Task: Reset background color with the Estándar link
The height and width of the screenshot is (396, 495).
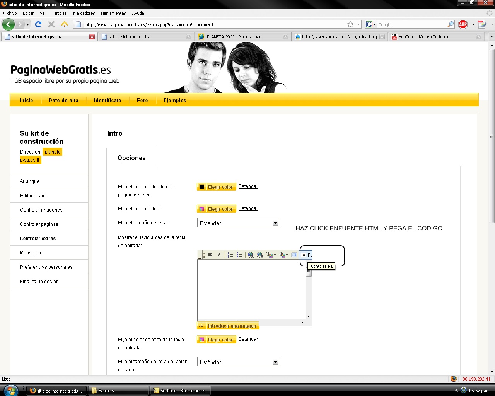Action: coord(248,186)
